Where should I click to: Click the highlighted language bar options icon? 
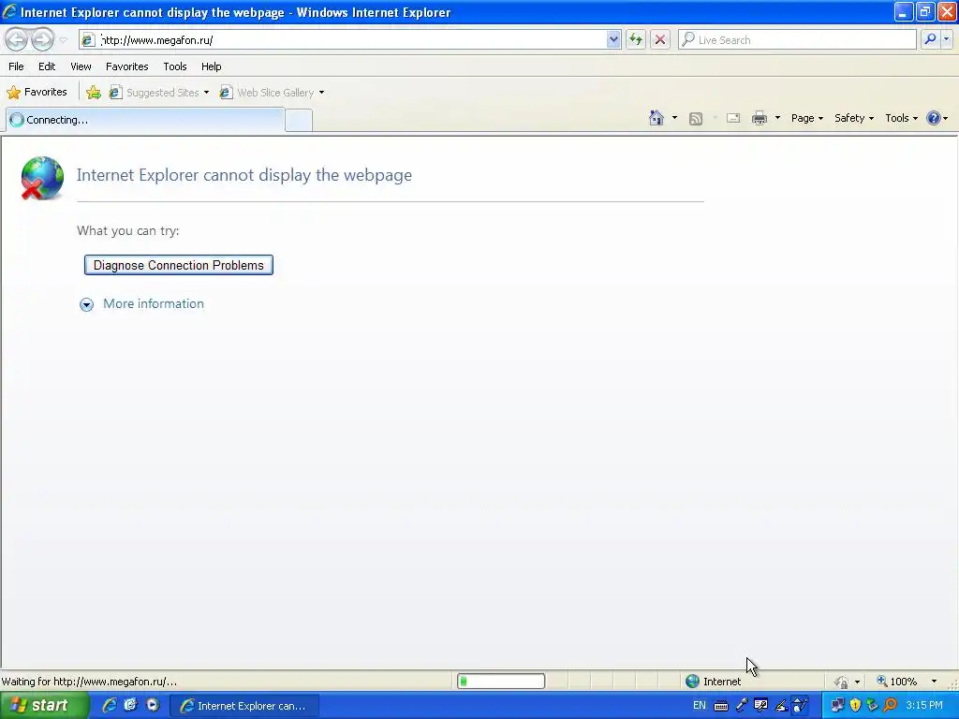(x=800, y=706)
